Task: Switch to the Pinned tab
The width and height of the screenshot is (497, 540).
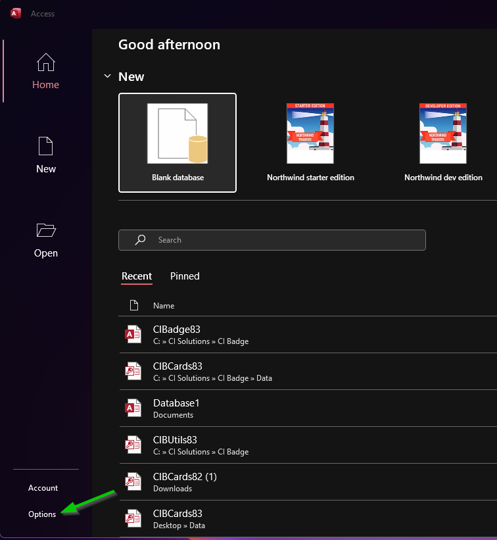Action: tap(185, 276)
